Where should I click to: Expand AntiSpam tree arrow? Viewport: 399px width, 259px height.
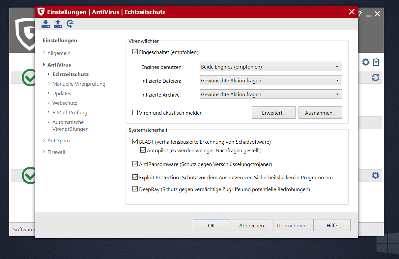click(x=44, y=140)
